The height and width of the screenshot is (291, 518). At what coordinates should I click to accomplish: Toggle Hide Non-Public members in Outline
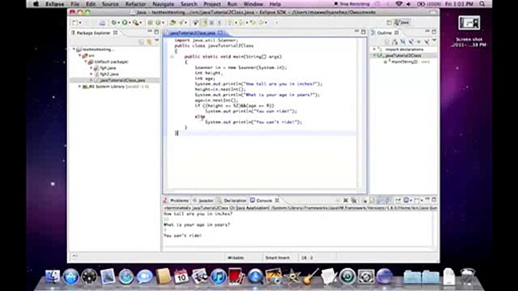click(418, 42)
